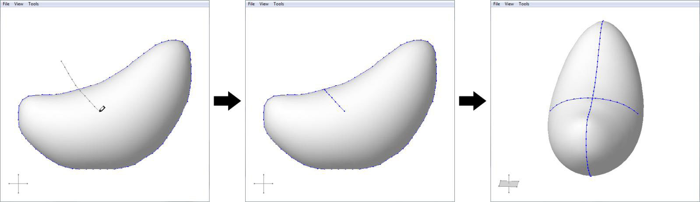700x202 pixels.
Task: Click the short blue cut stroke in middle window
Action: coord(334,100)
